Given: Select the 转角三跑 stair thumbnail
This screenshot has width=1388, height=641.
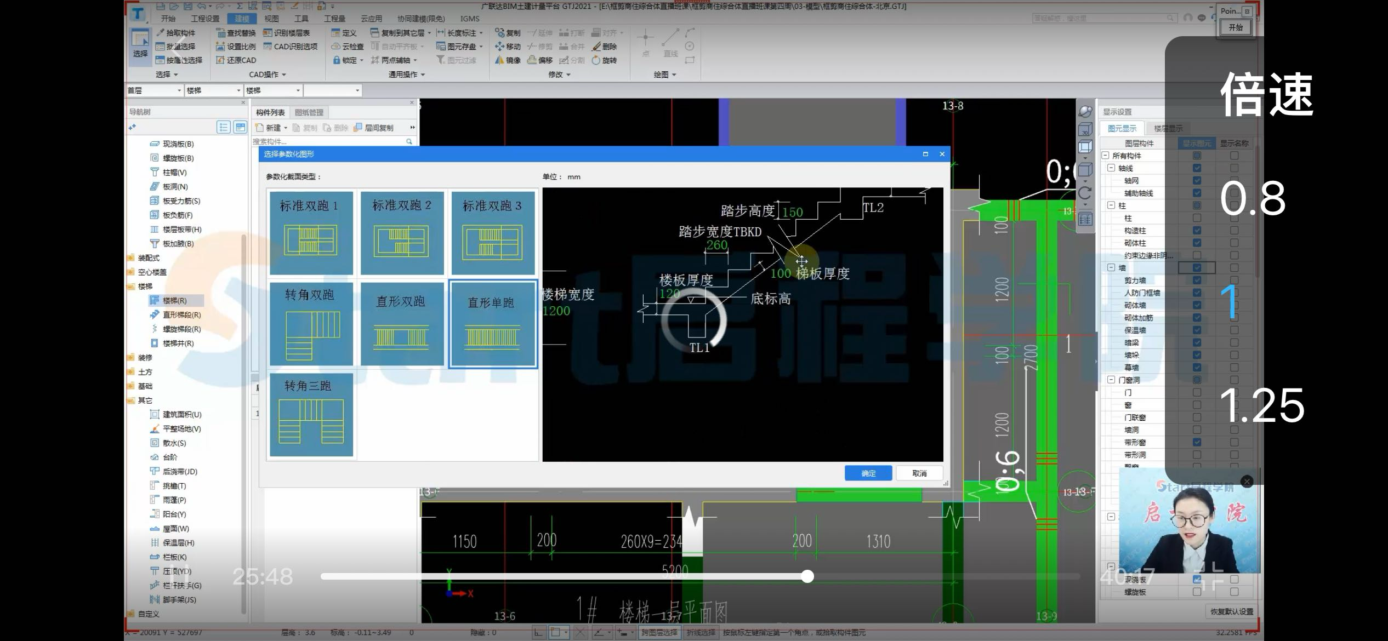Looking at the screenshot, I should (310, 414).
